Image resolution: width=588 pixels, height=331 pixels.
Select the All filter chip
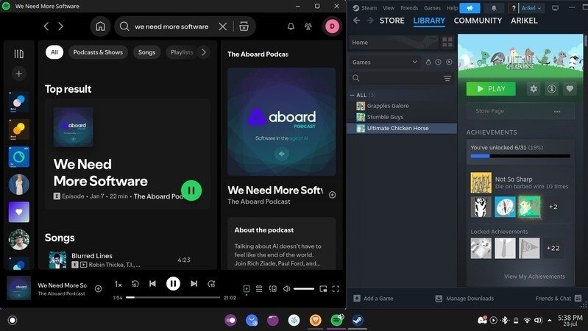click(54, 52)
